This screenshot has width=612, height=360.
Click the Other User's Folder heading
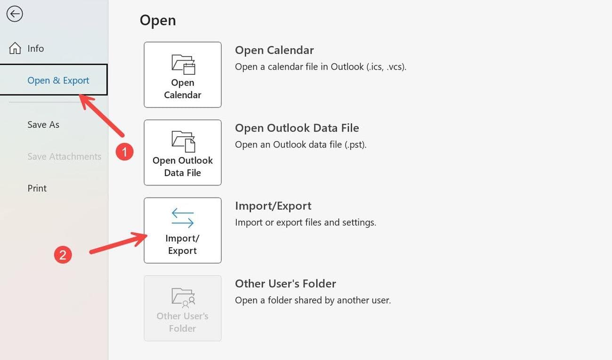pyautogui.click(x=285, y=284)
